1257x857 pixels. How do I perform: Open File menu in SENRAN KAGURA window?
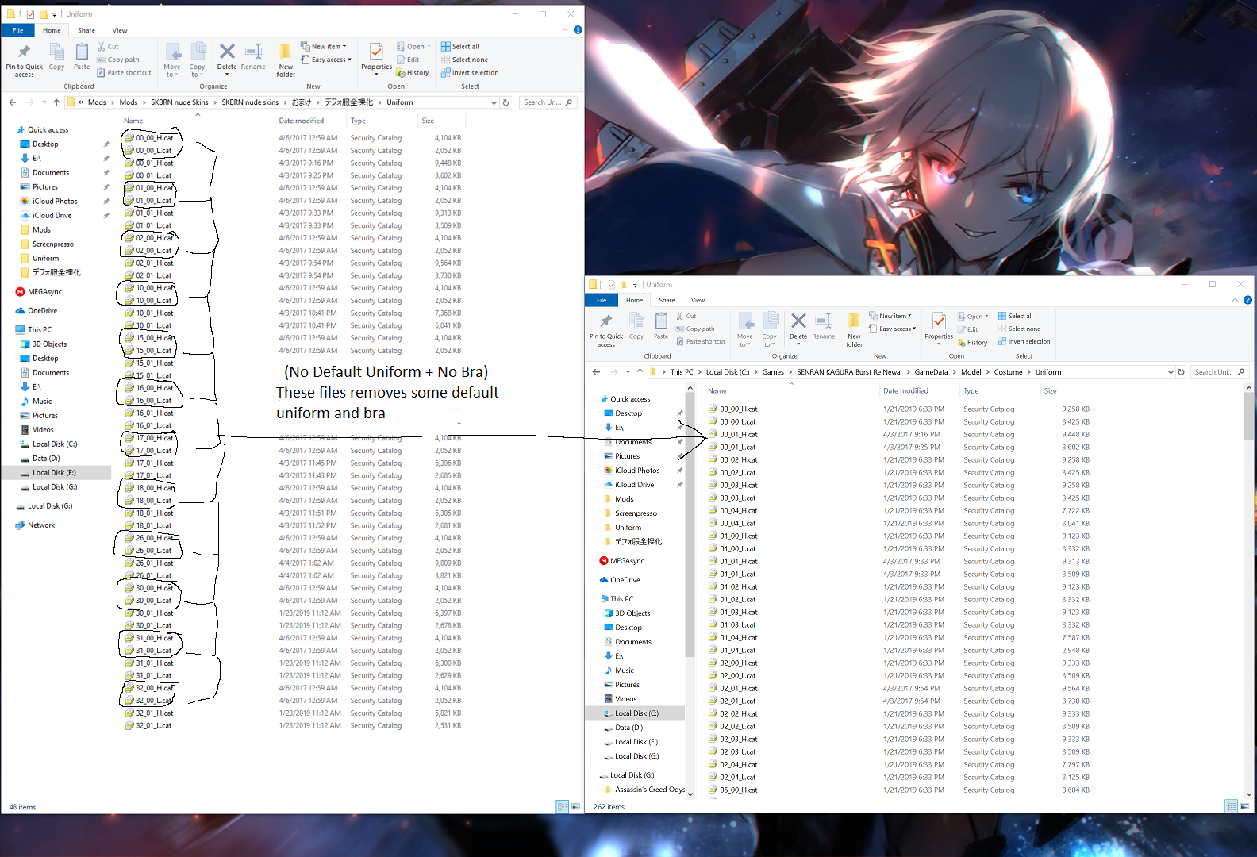(x=602, y=300)
